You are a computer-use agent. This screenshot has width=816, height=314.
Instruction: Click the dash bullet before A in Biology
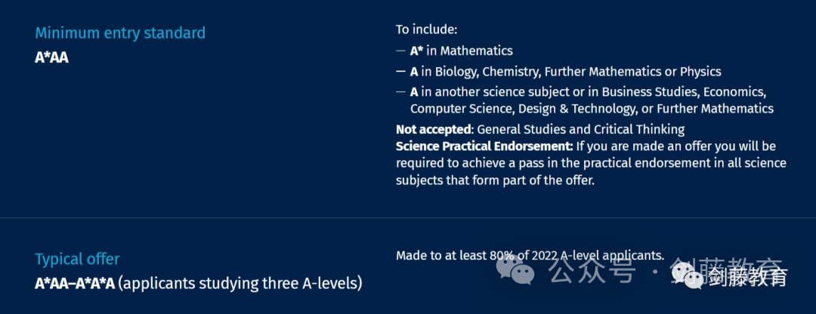pos(400,71)
